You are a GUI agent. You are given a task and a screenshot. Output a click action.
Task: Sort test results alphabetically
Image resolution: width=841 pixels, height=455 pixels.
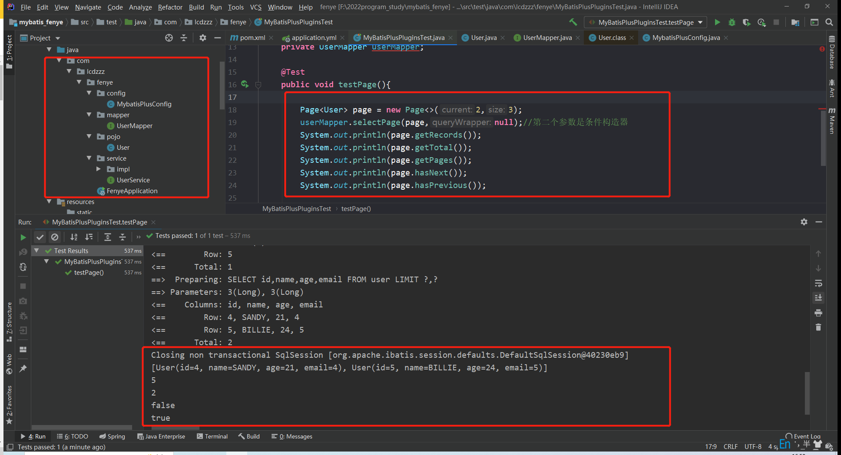pos(74,237)
